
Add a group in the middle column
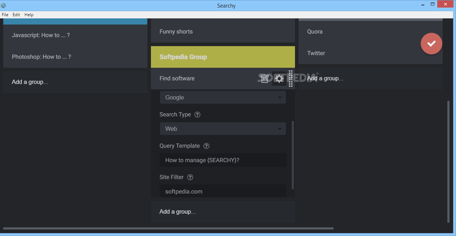[223, 212]
